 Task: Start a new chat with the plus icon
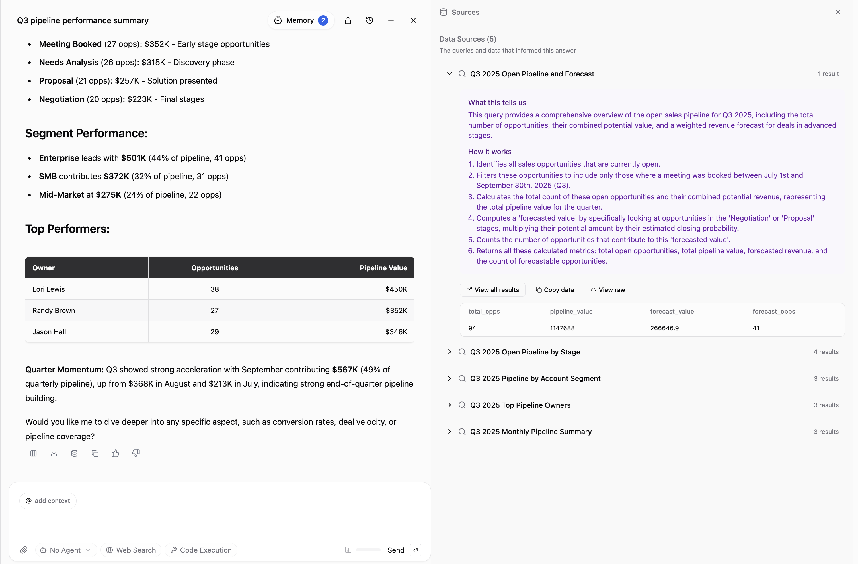pyautogui.click(x=391, y=20)
